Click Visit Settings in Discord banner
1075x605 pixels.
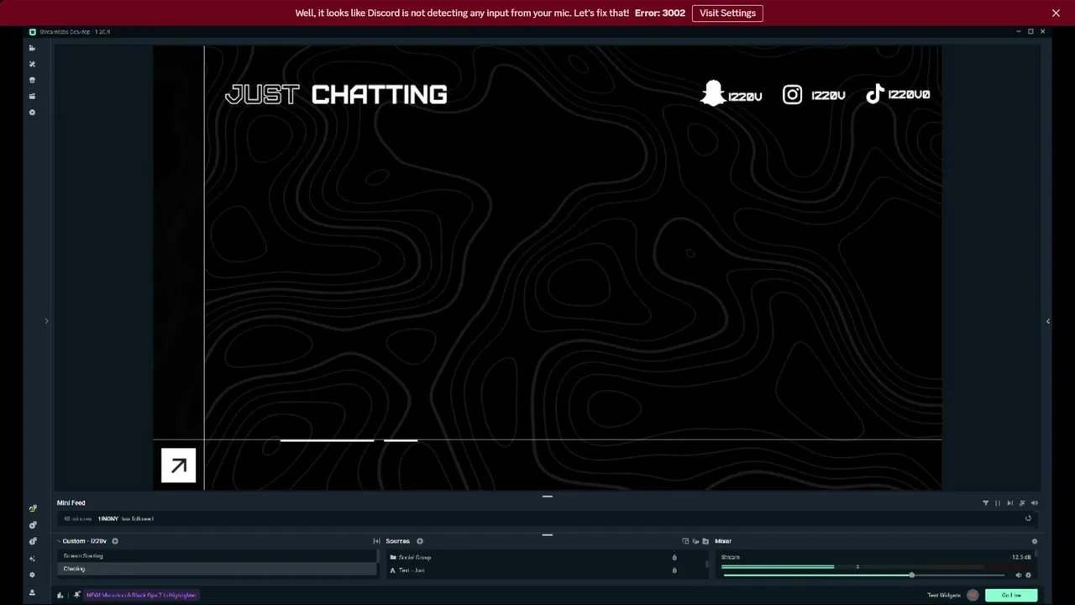click(727, 13)
